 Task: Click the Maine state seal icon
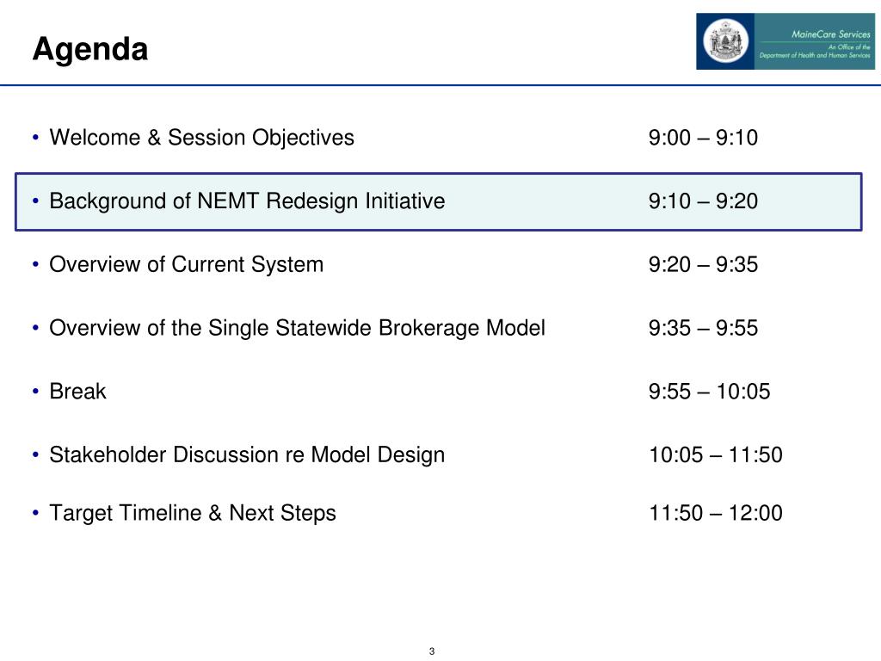pyautogui.click(x=725, y=41)
